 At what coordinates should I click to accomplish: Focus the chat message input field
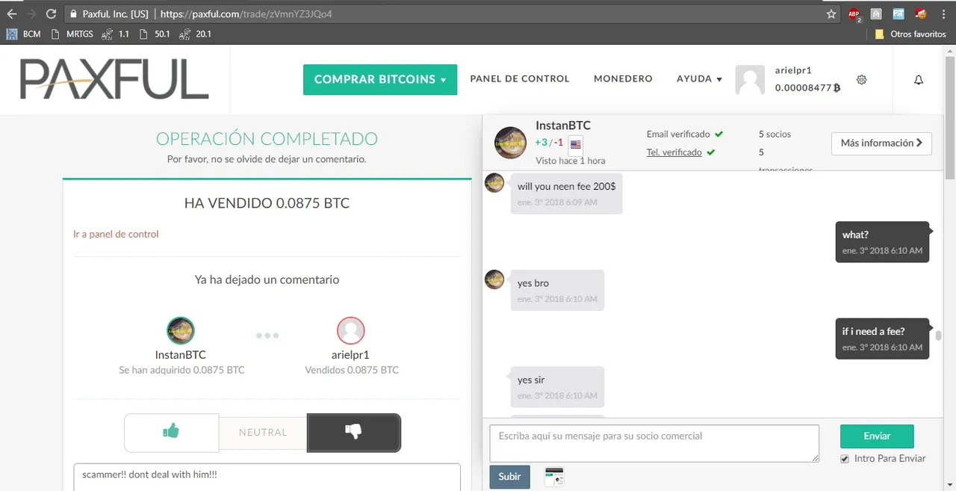point(654,443)
